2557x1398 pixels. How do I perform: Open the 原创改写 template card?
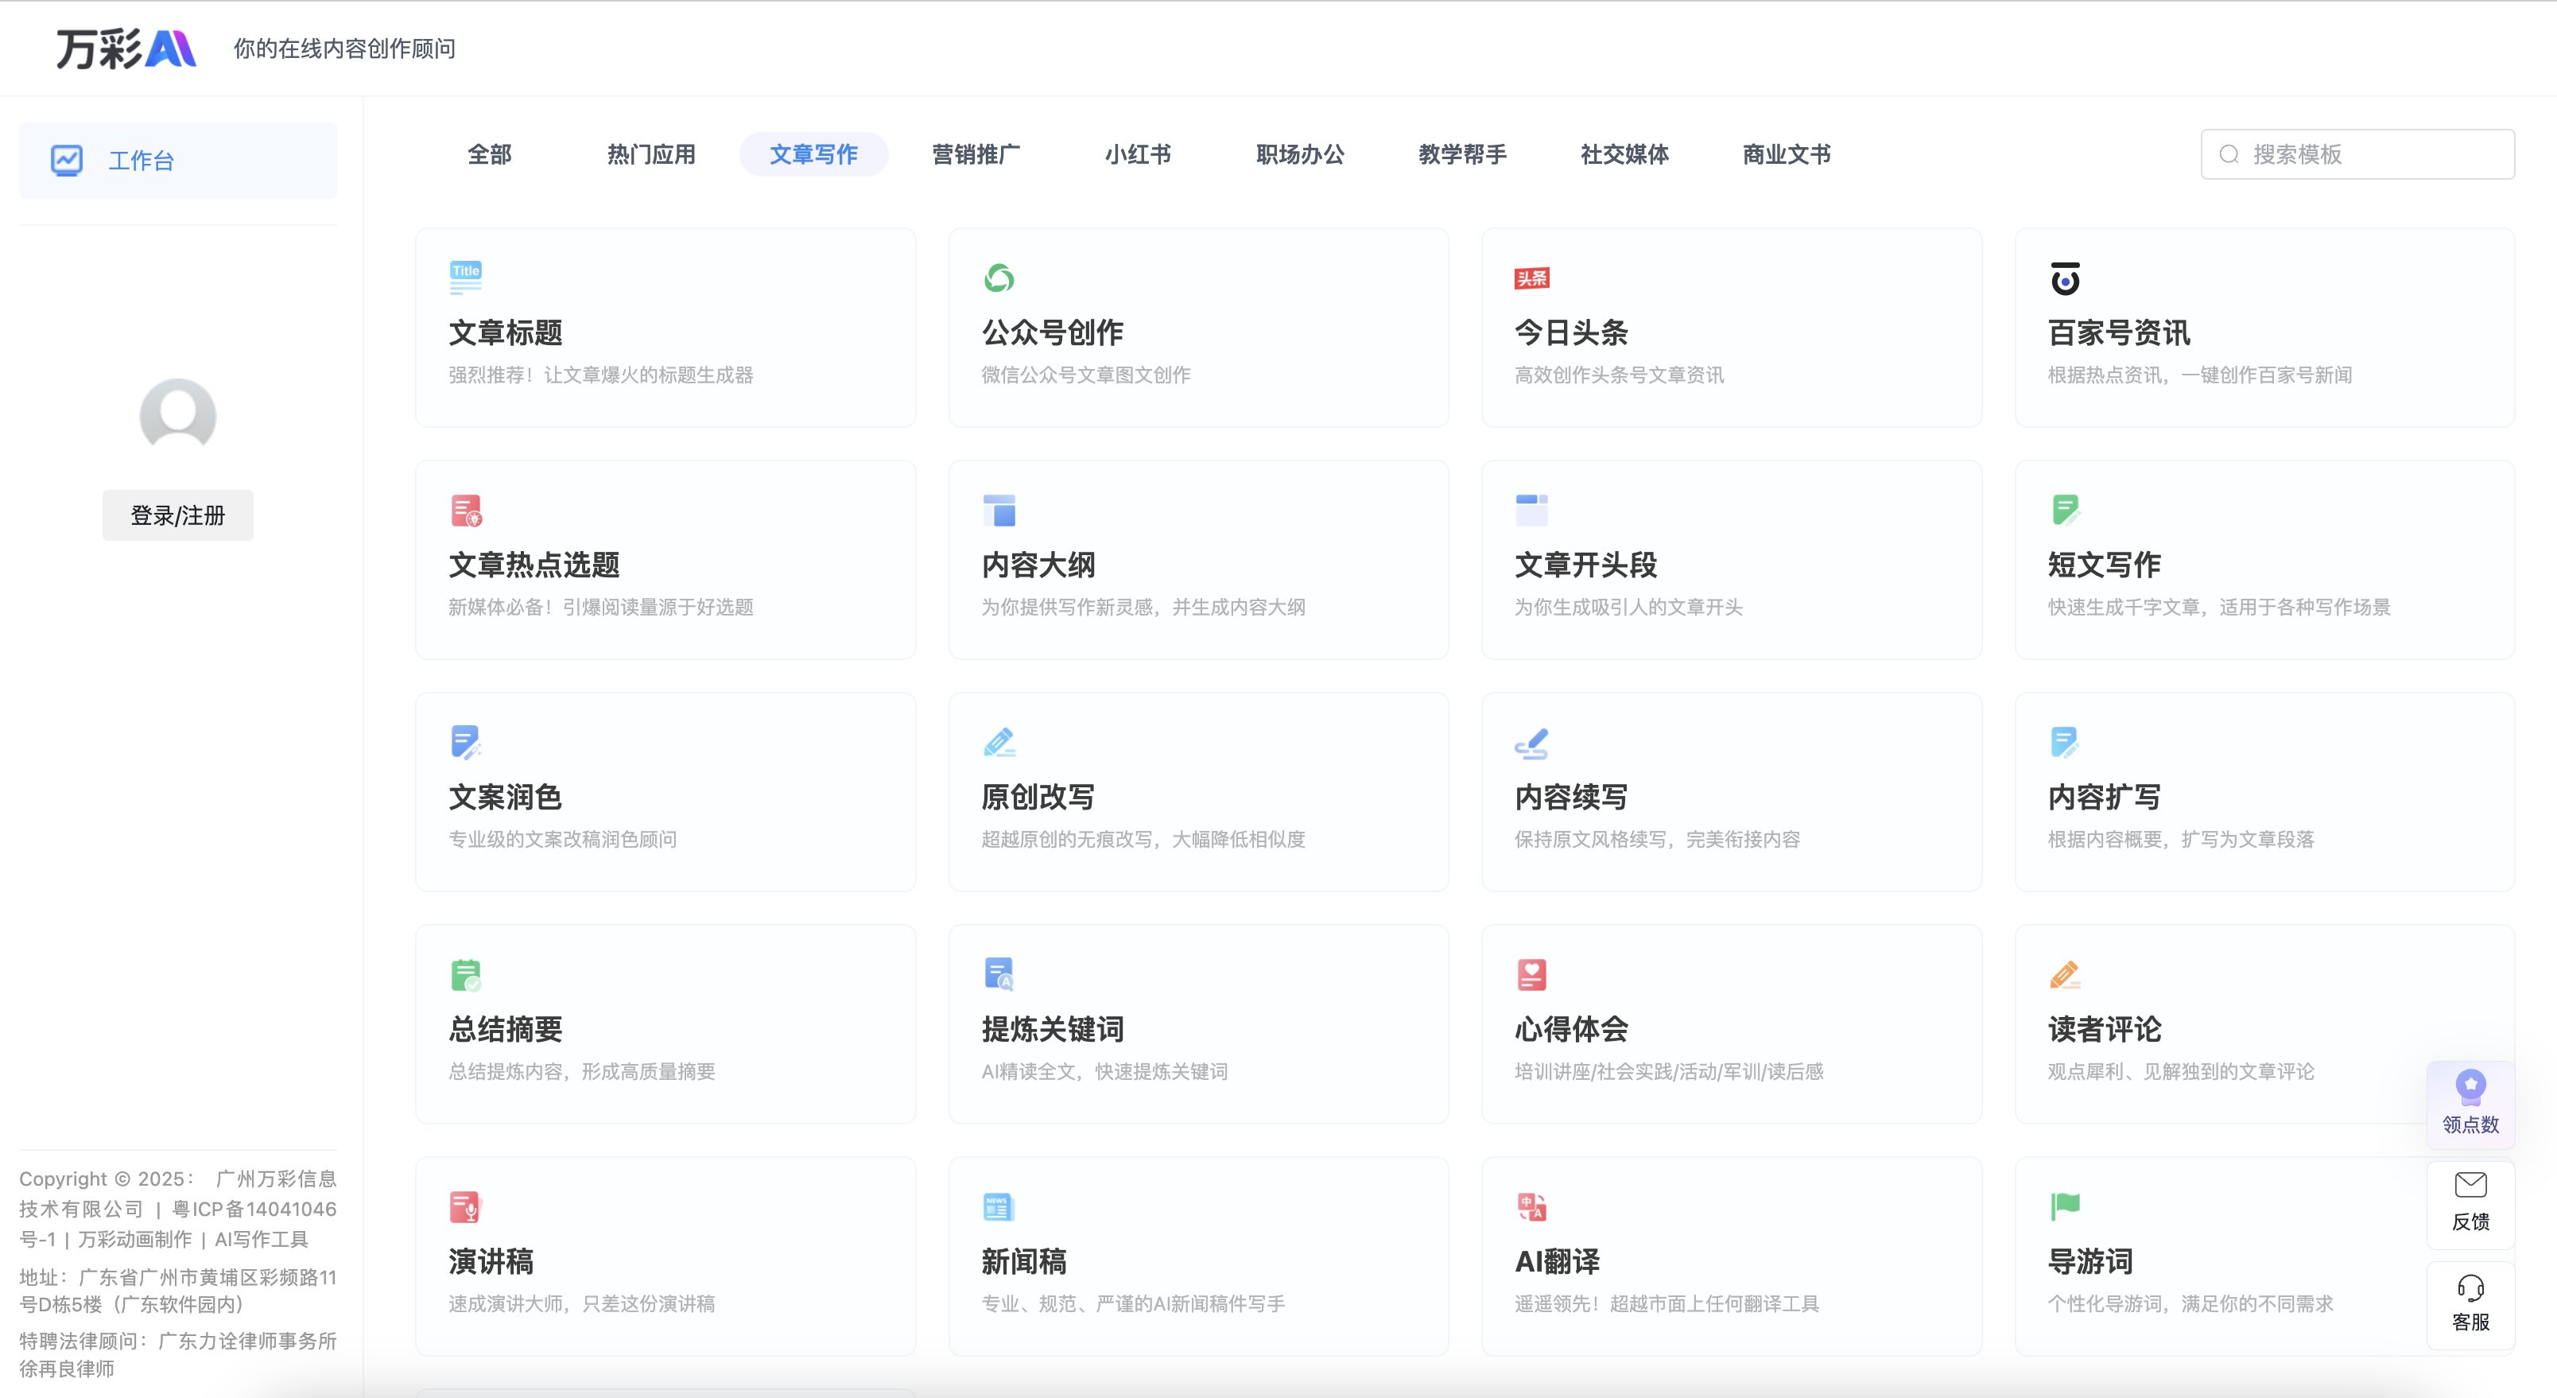point(1197,792)
